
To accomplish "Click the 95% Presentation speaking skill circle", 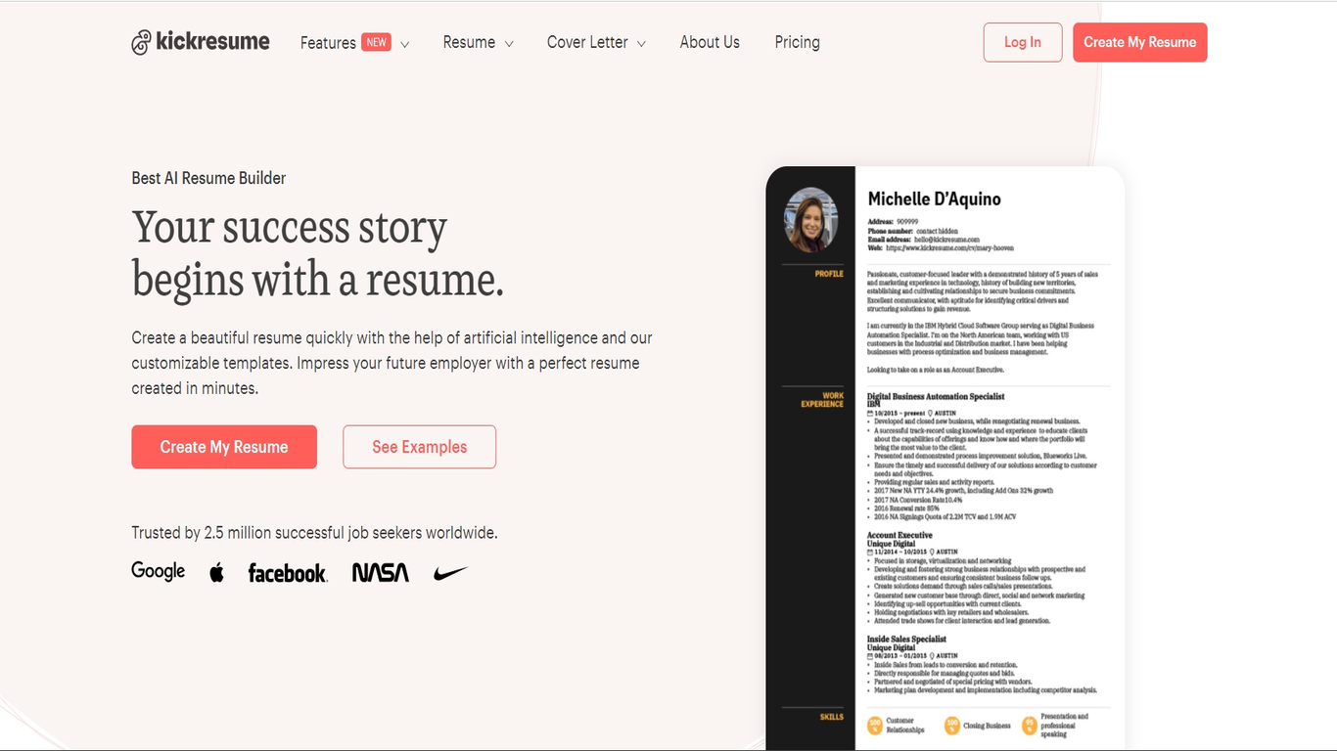I will point(1029,726).
